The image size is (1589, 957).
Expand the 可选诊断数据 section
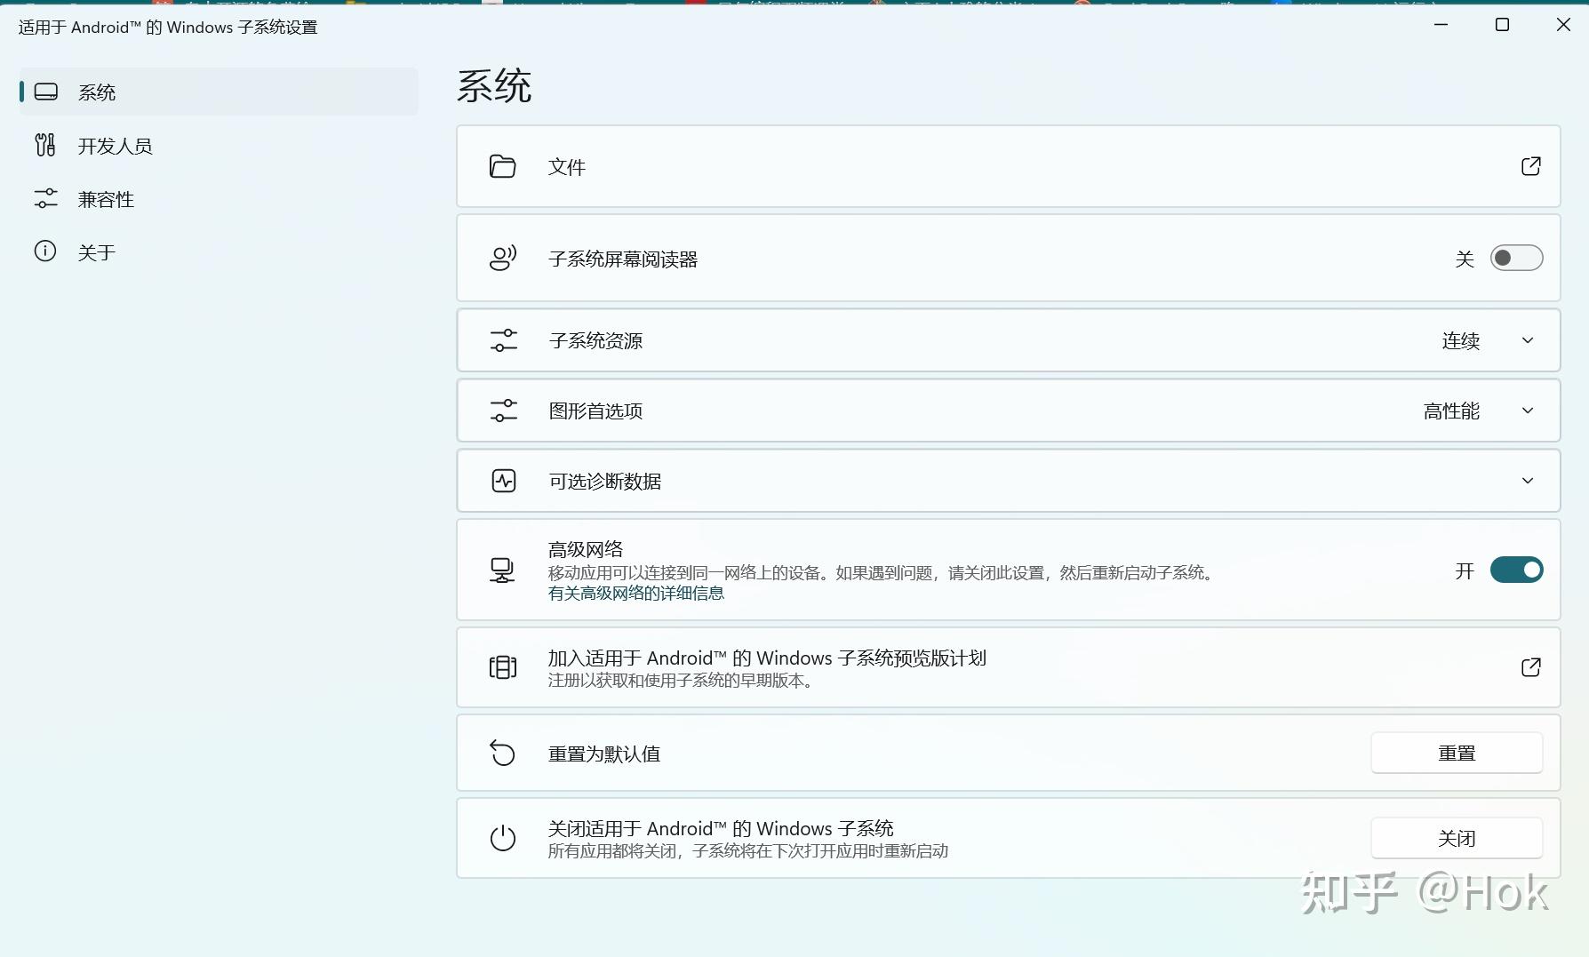click(1527, 481)
